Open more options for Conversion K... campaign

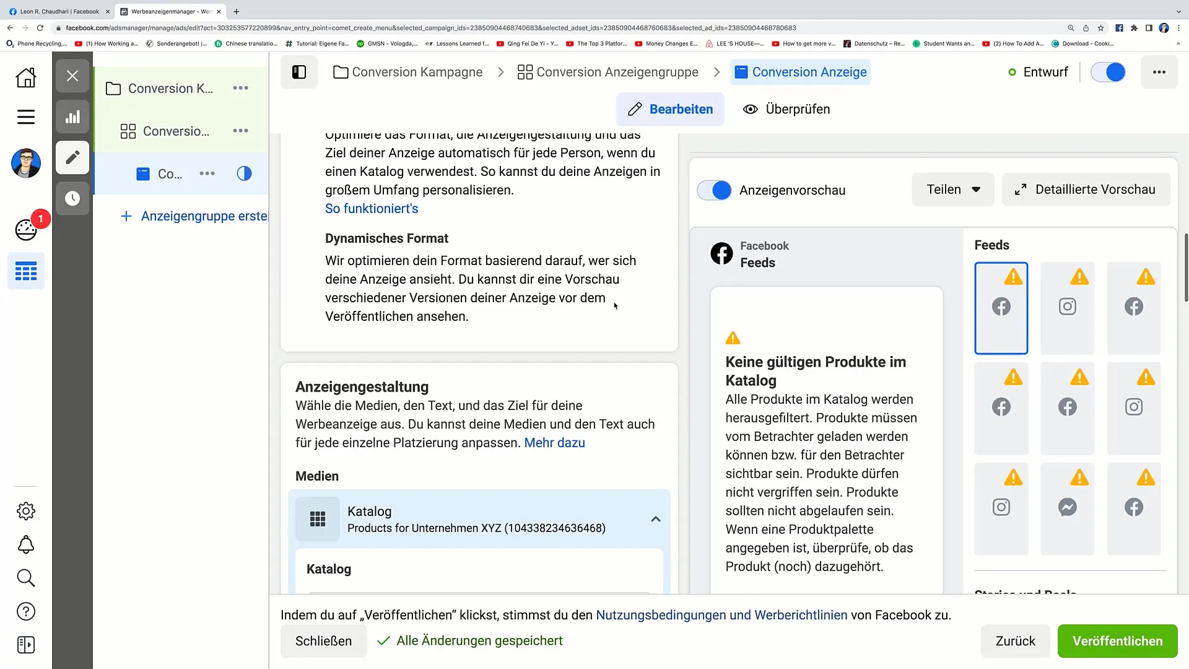pos(240,88)
